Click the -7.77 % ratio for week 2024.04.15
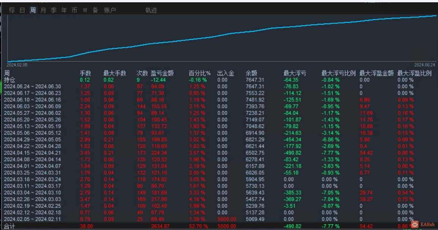This screenshot has width=438, height=230. tap(330, 153)
